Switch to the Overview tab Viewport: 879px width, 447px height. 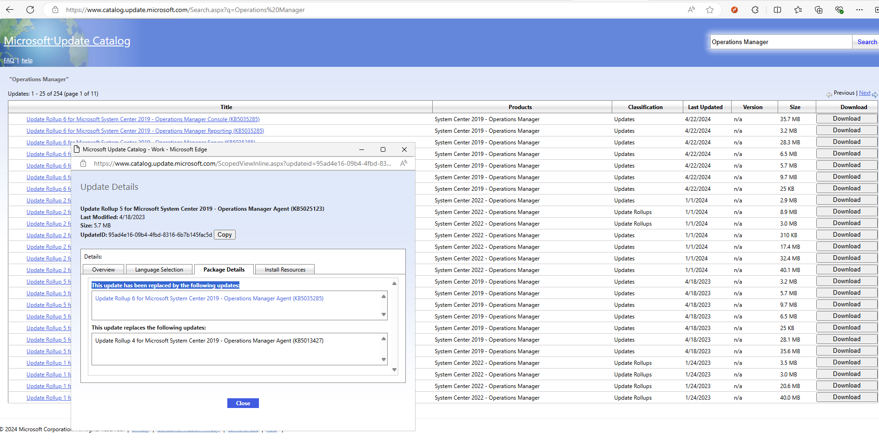click(103, 270)
